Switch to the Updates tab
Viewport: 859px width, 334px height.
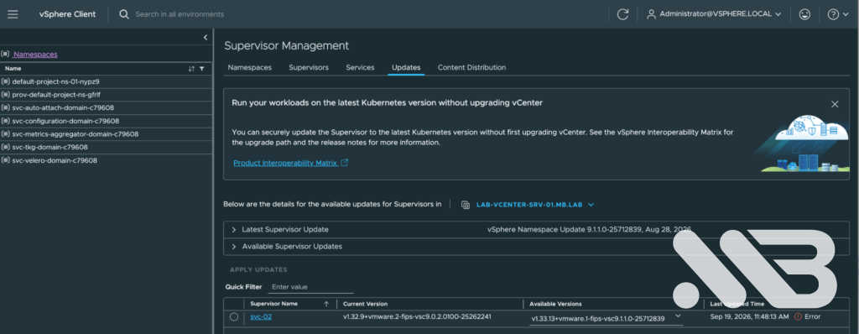click(x=406, y=67)
